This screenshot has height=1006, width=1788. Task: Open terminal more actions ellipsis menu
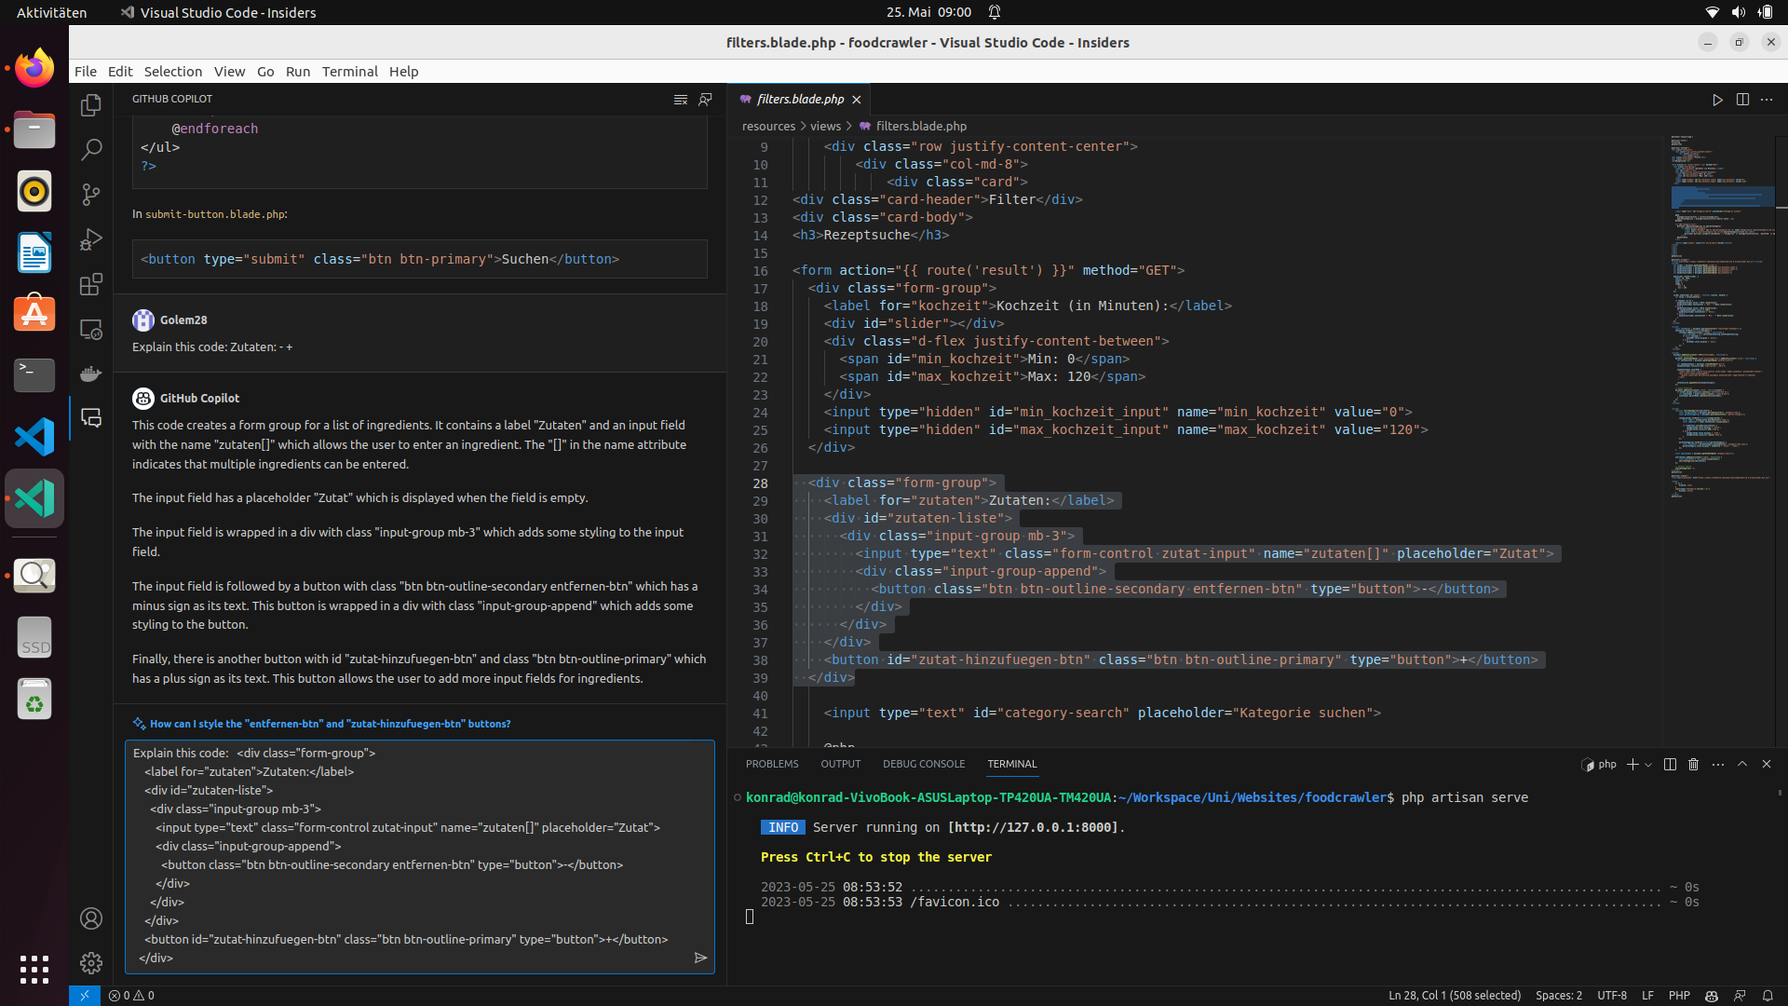1717,764
